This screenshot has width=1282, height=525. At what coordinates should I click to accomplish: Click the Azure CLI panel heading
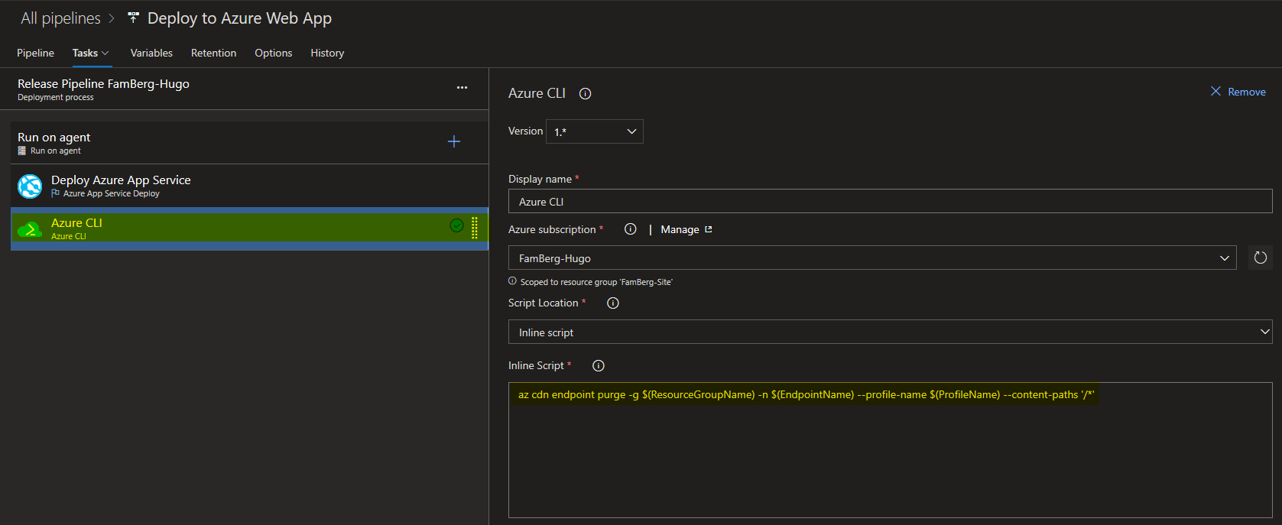(x=537, y=93)
